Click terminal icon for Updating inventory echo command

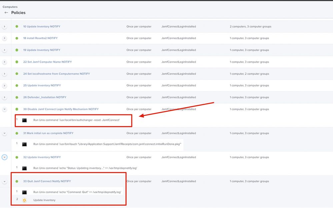(x=24, y=168)
